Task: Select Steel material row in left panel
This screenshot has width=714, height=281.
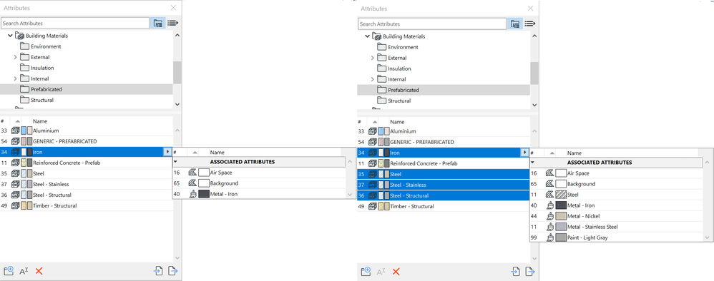Action: 87,173
